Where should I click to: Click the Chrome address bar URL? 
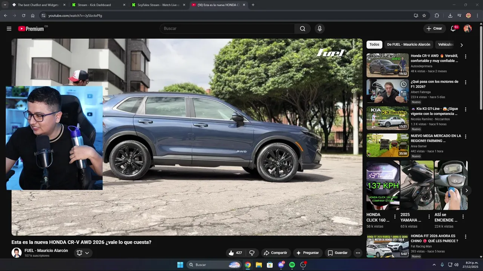click(x=75, y=15)
